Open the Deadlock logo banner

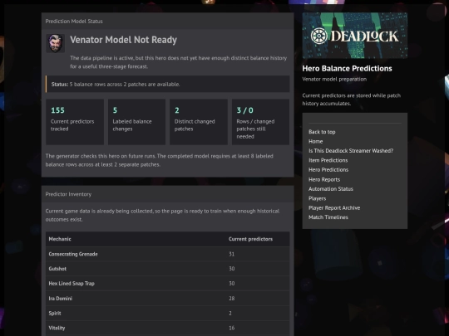(x=355, y=36)
